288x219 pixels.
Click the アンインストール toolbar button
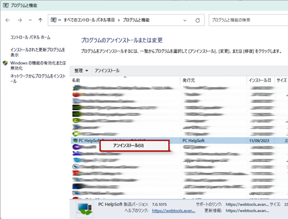click(x=107, y=71)
